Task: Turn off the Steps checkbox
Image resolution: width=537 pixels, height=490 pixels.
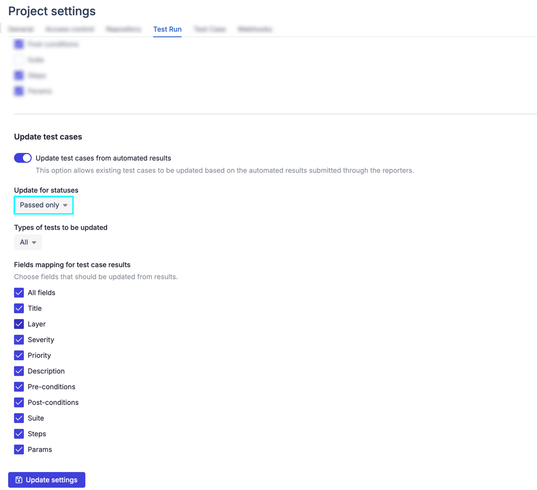Action: (x=19, y=434)
